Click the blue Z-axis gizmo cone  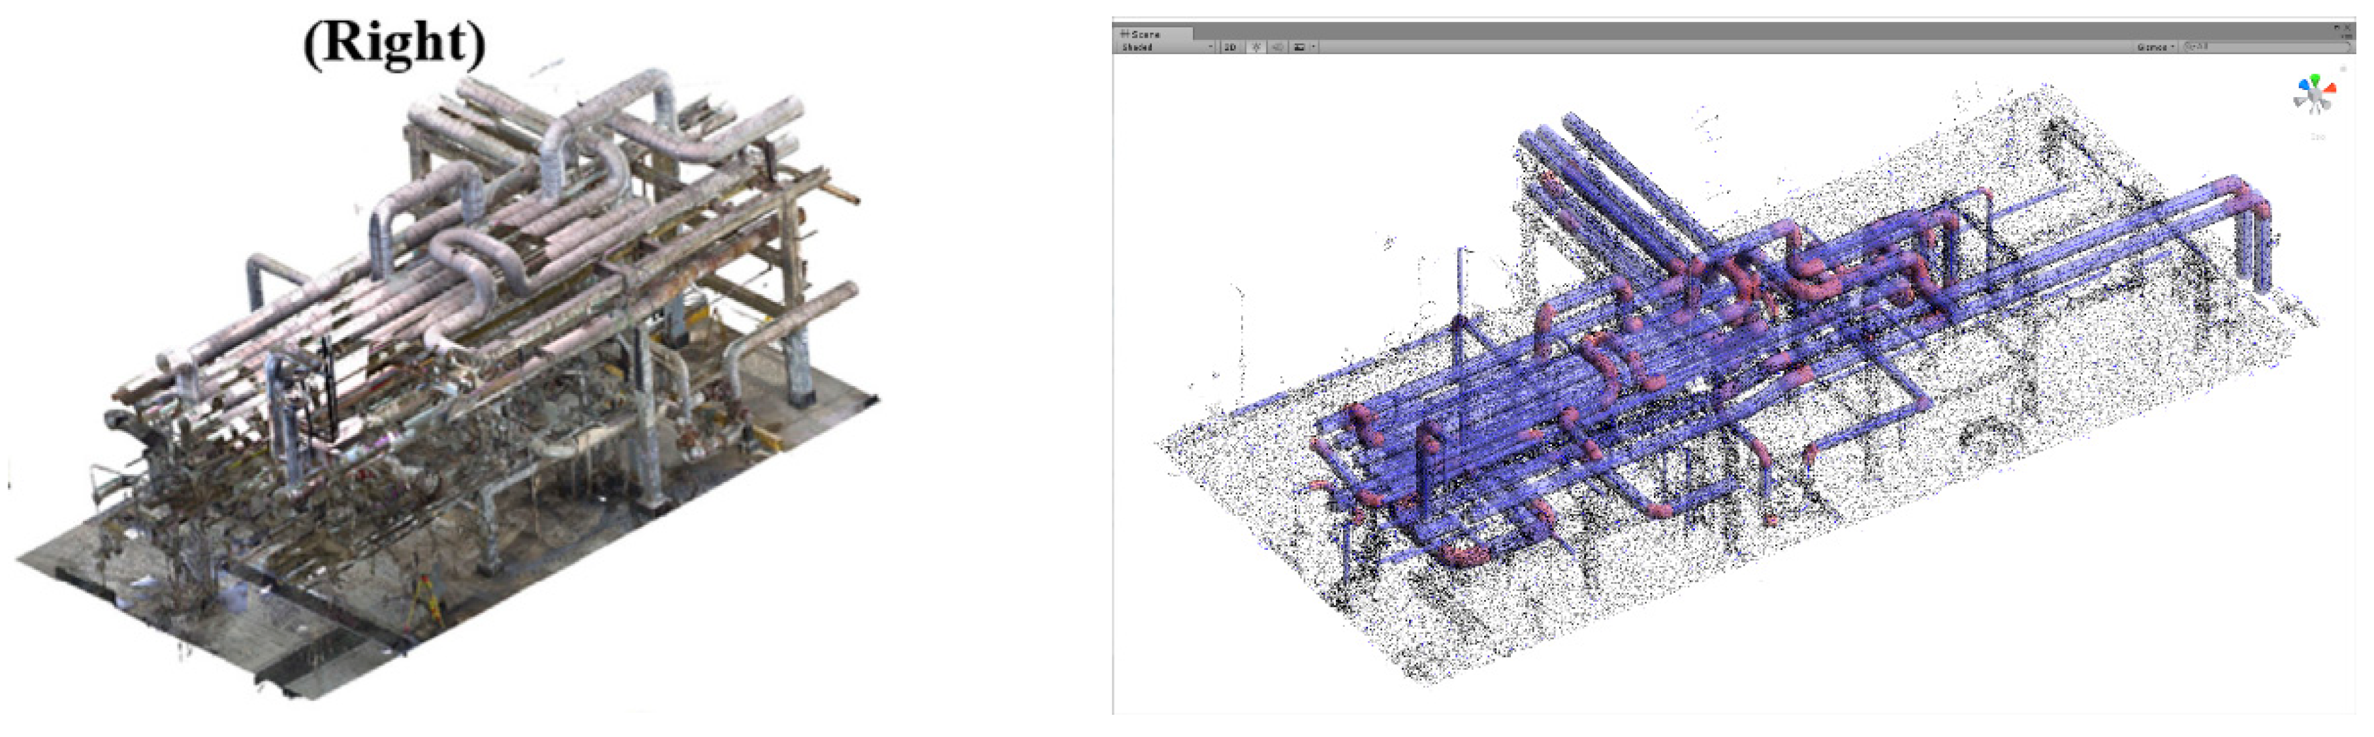[x=2303, y=85]
